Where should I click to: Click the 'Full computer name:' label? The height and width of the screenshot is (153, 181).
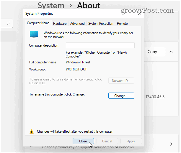[x=43, y=62]
